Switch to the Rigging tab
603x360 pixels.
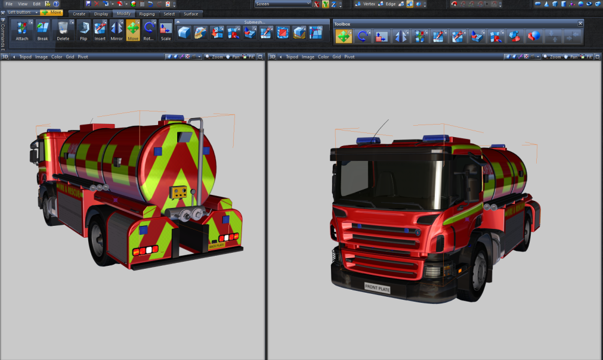147,14
